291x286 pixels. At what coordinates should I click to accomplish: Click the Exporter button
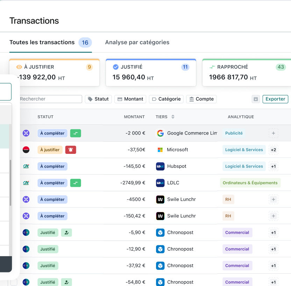[275, 99]
